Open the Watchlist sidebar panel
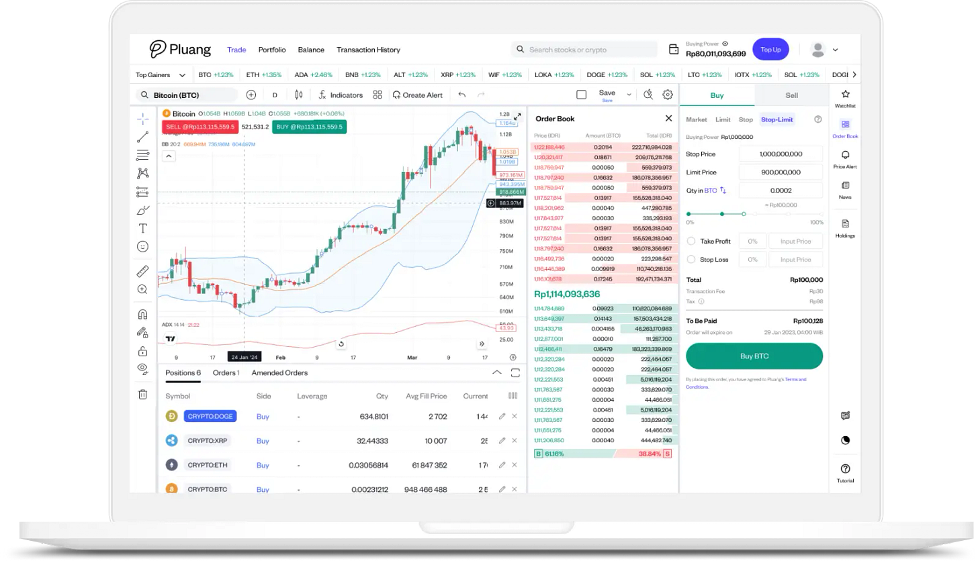The image size is (978, 561). pos(845,98)
